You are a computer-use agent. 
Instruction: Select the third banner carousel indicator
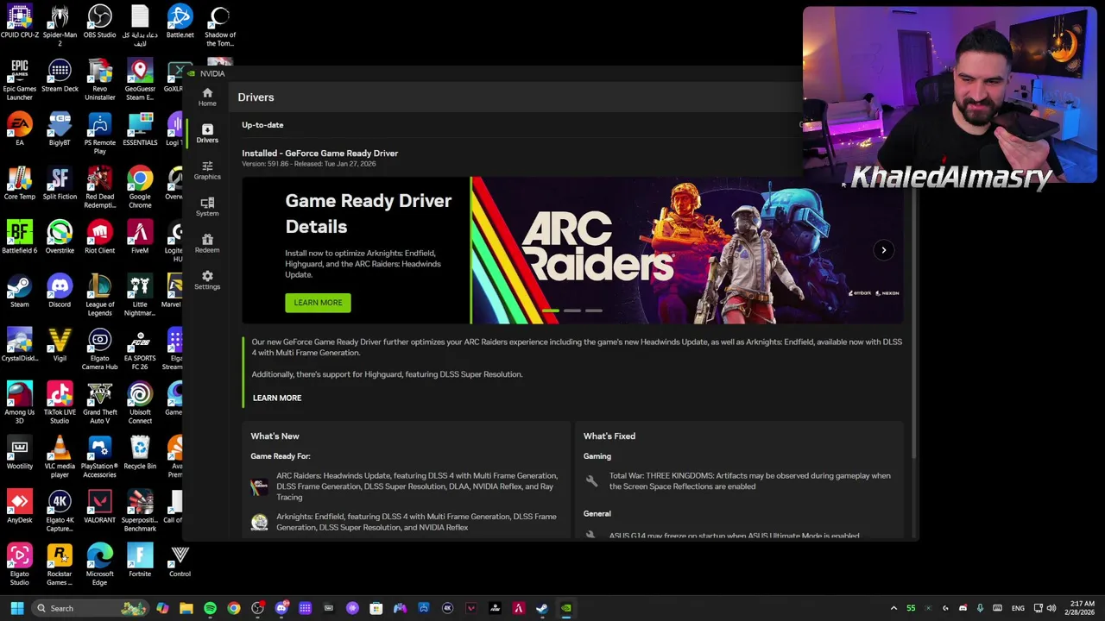593,310
